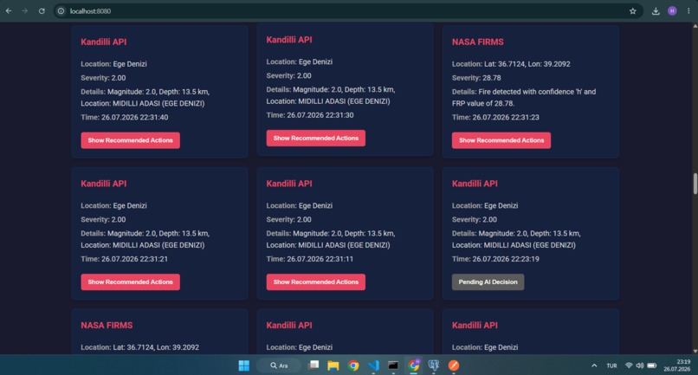Screen dimensions: 698x375
Task: Click 'Time: 26.07.2026 22:31:21' text
Action: click(x=124, y=259)
